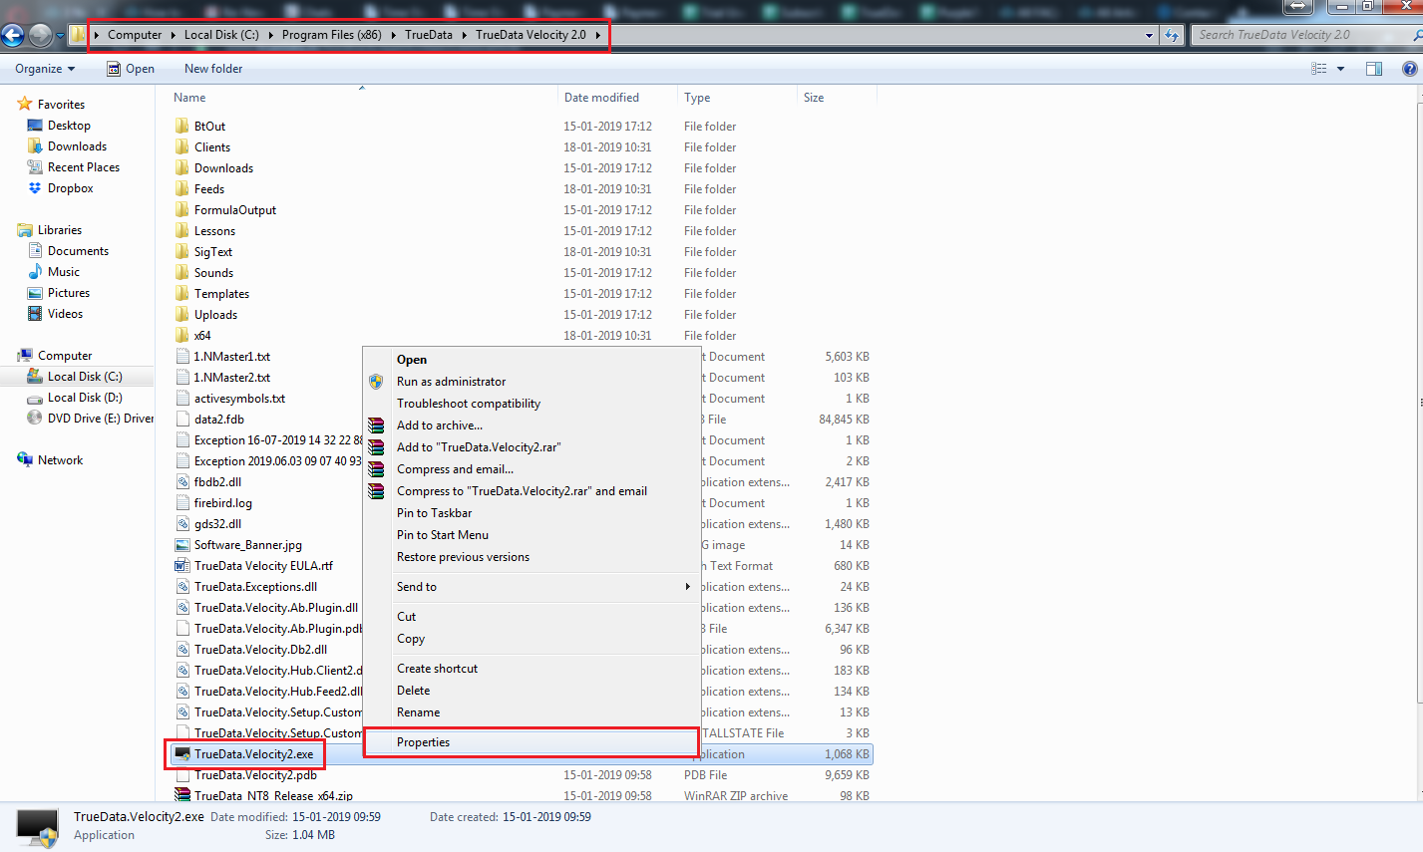Click the Open toolbar button
The height and width of the screenshot is (852, 1423).
click(131, 69)
